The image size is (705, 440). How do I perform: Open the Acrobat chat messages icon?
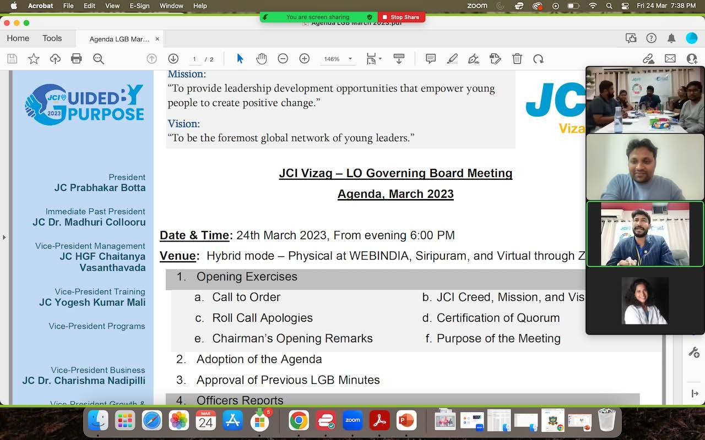631,38
